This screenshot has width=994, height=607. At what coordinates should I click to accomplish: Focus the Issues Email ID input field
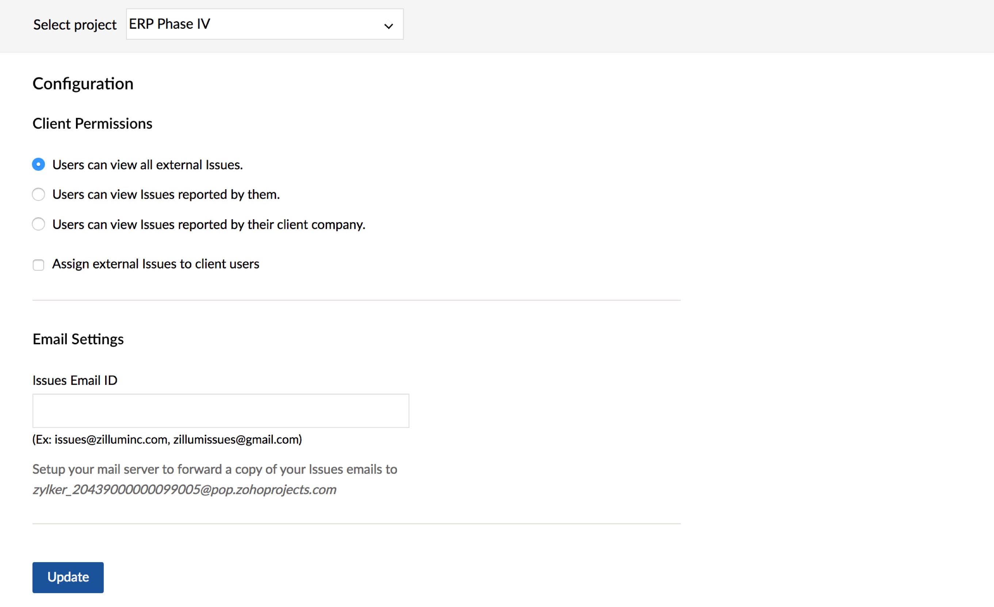tap(221, 411)
